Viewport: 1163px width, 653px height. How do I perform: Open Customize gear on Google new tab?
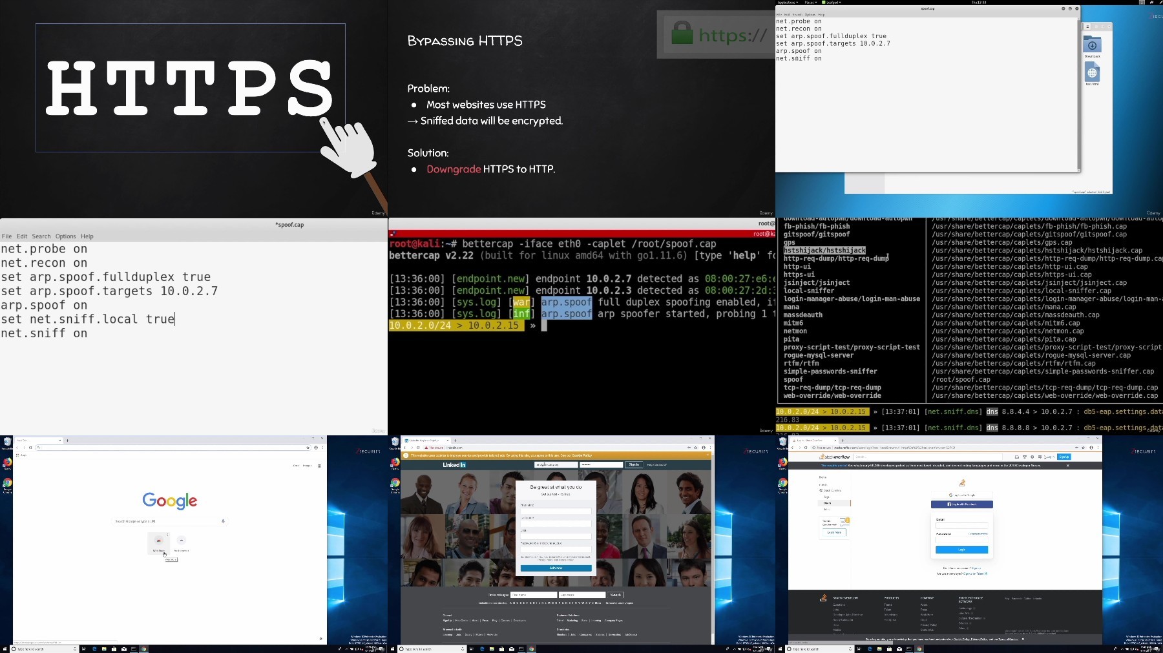[x=320, y=639]
